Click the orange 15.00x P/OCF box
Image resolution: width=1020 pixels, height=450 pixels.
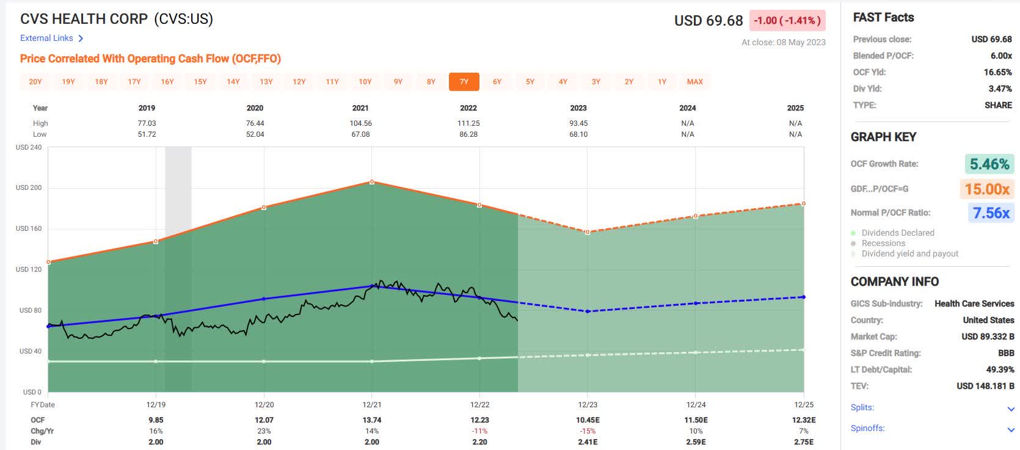click(987, 189)
